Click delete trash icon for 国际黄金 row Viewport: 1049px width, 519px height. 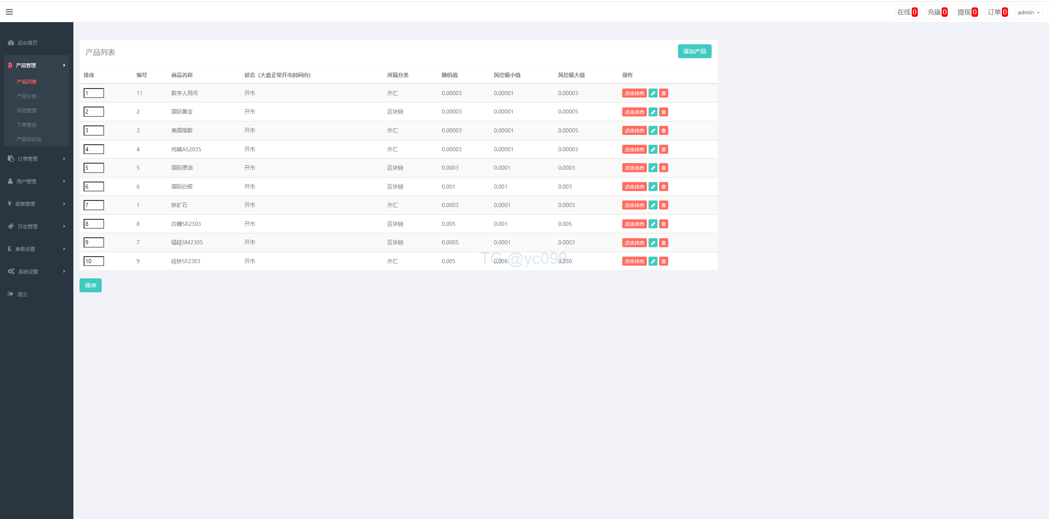(x=664, y=112)
